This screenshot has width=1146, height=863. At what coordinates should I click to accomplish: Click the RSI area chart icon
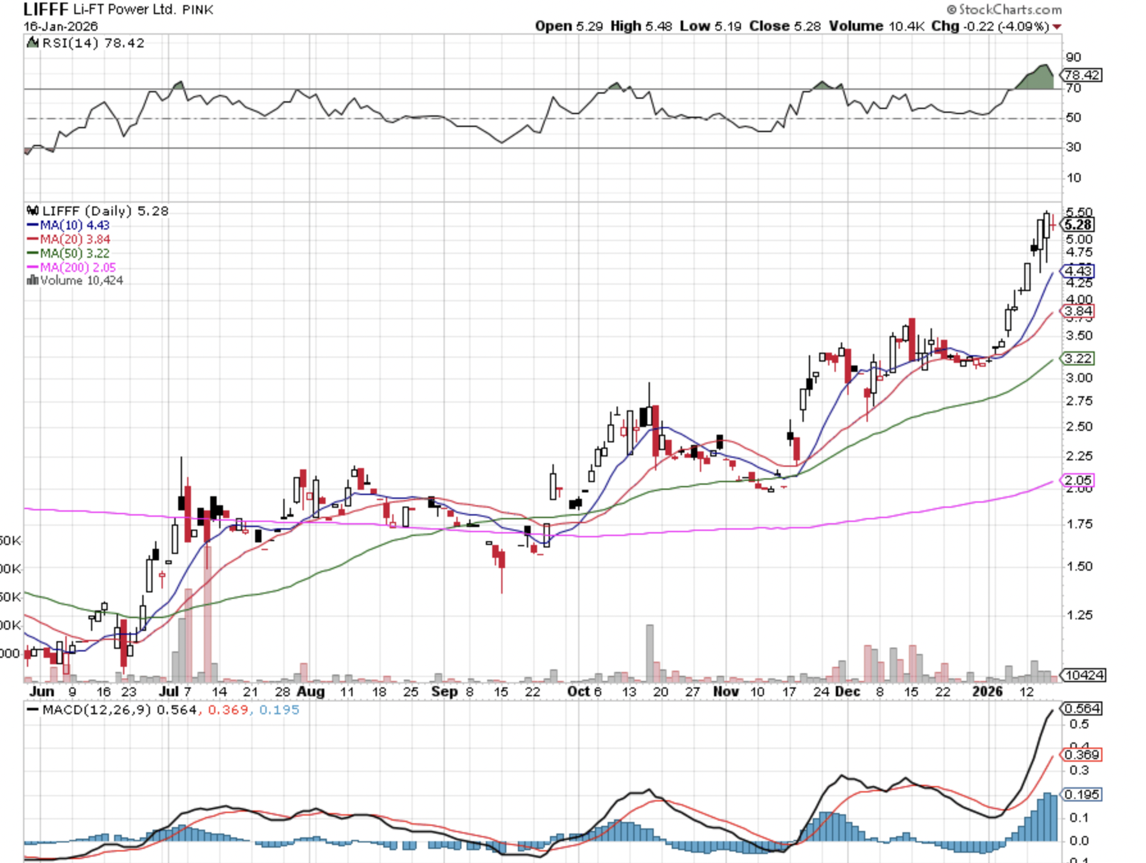(x=32, y=43)
